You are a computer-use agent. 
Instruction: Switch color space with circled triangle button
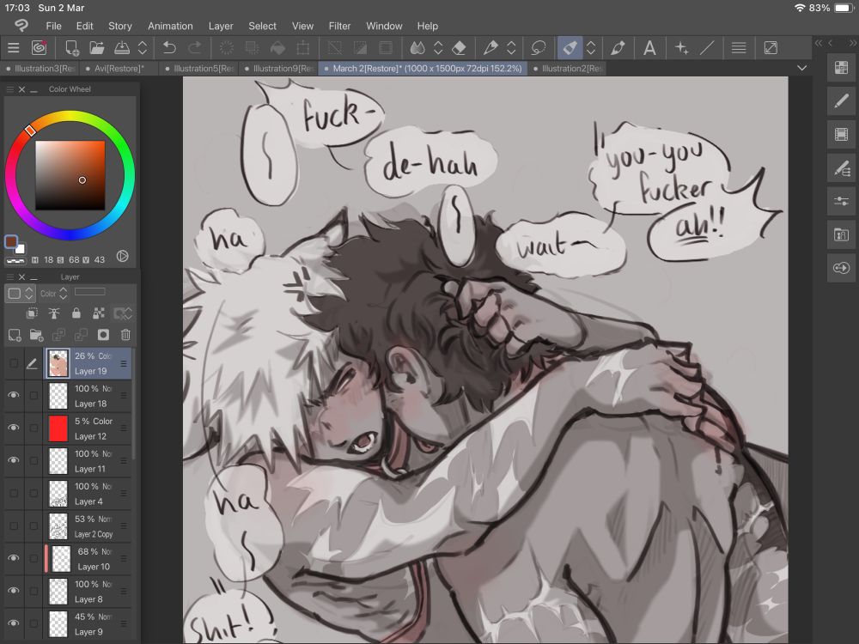[123, 256]
